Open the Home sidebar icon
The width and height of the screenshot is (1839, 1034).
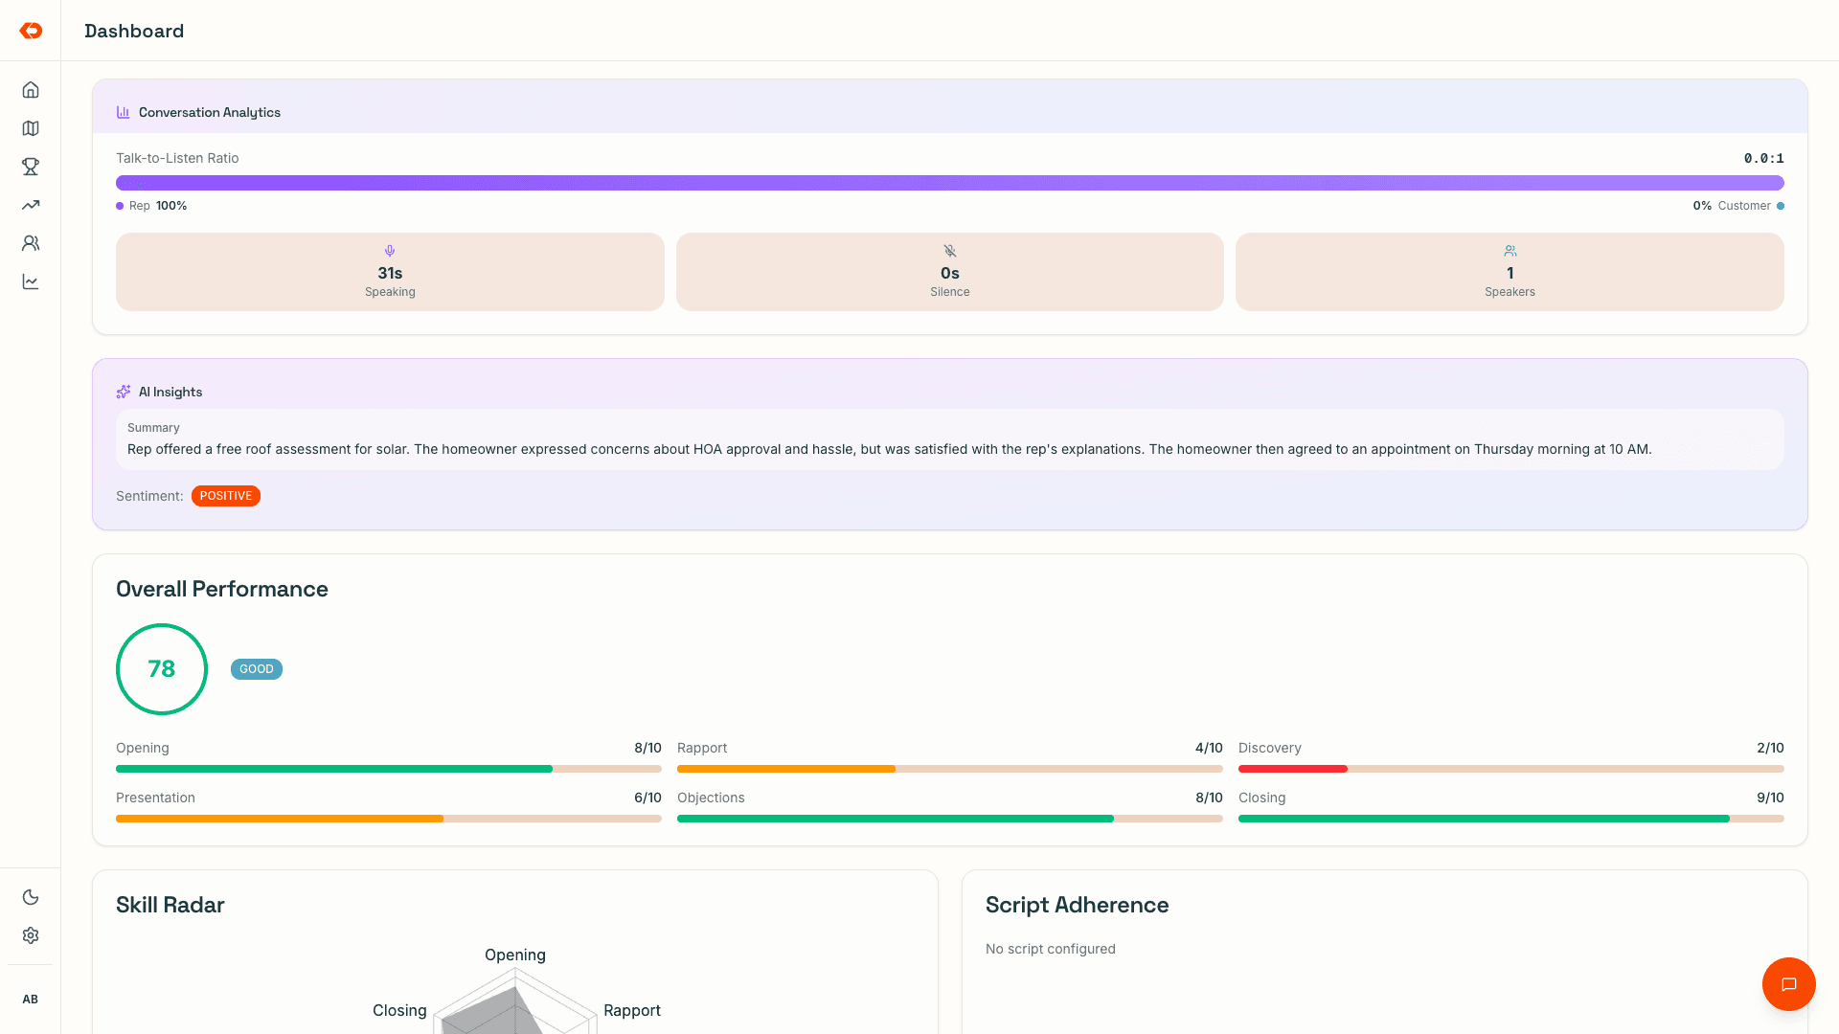click(31, 90)
